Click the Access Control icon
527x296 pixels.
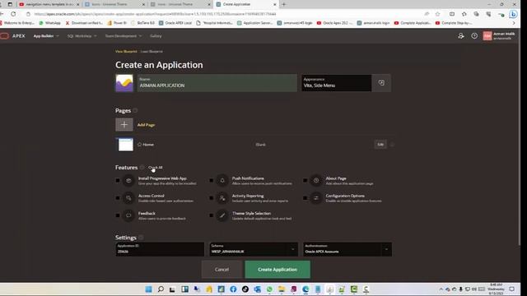tap(128, 198)
